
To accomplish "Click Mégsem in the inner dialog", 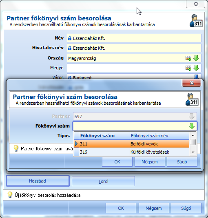I will [x=150, y=162].
